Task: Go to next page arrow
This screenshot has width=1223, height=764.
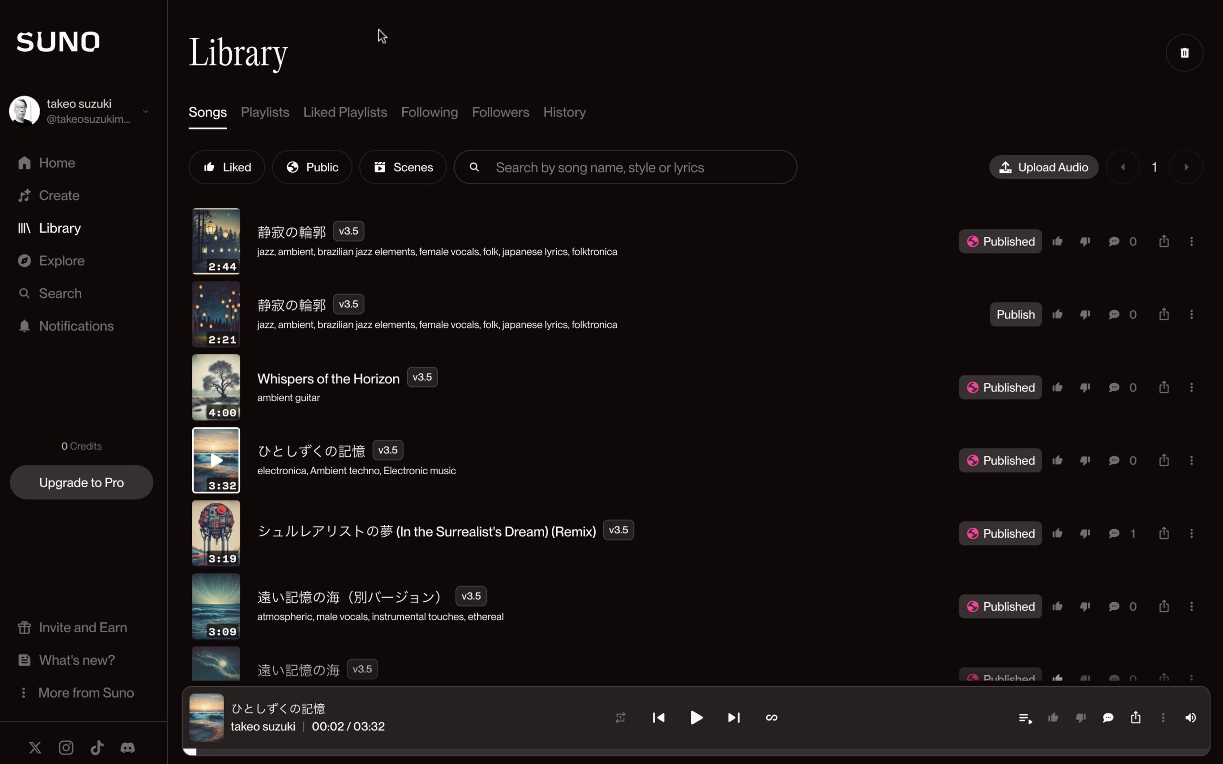Action: tap(1186, 167)
